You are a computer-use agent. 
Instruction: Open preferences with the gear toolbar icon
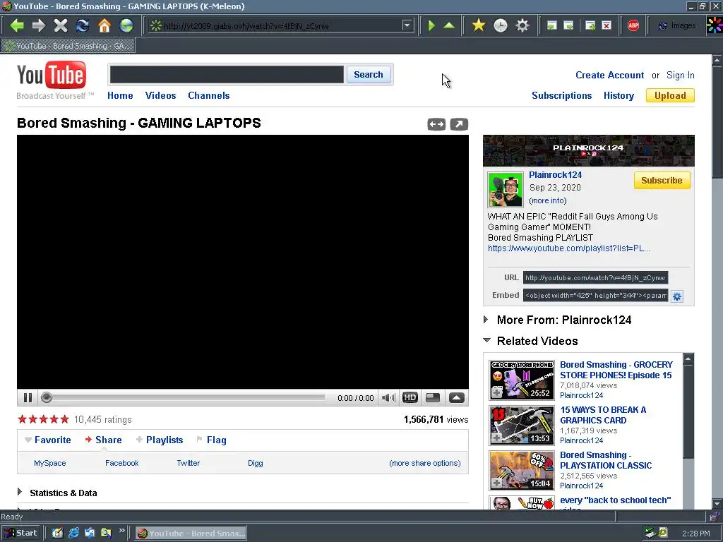tap(522, 25)
